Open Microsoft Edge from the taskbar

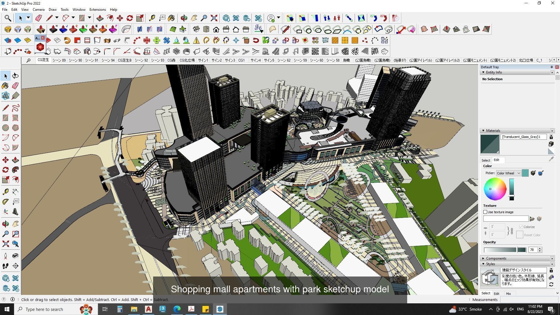tap(177, 309)
